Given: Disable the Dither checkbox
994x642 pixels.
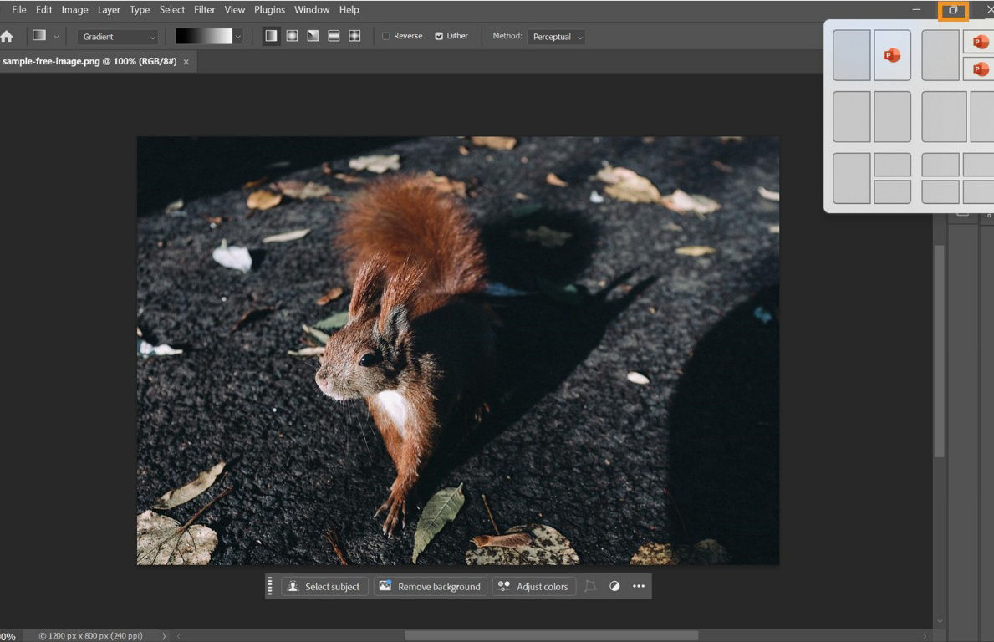Looking at the screenshot, I should tap(439, 36).
